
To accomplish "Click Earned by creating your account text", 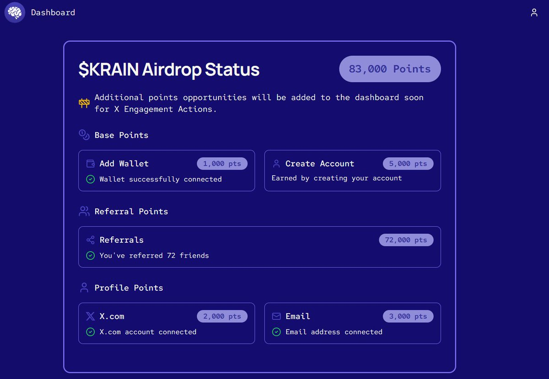I will point(337,178).
